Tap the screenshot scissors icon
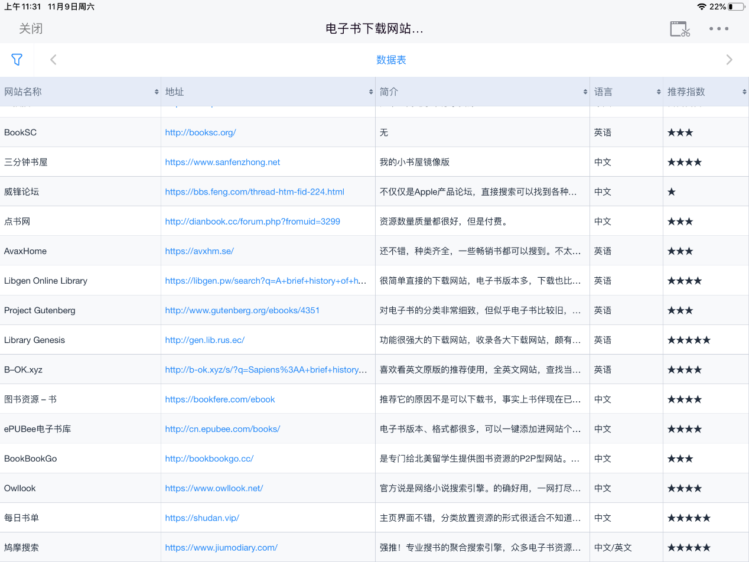This screenshot has height=562, width=749. click(680, 29)
